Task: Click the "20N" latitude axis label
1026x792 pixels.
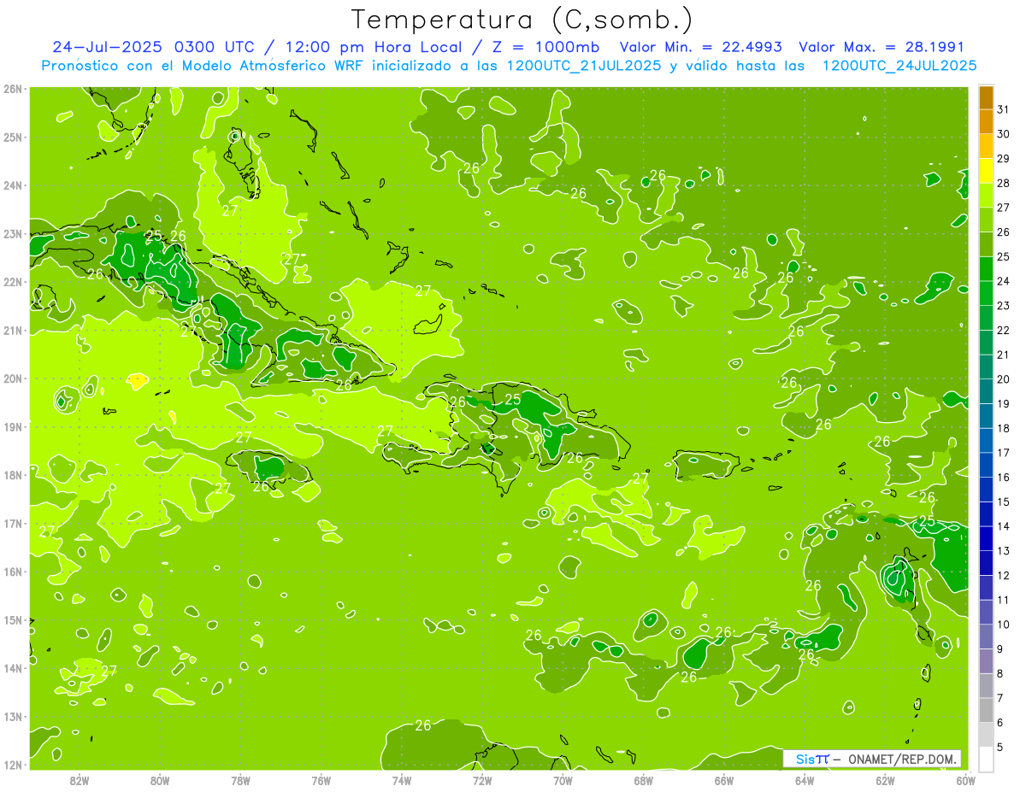Action: (13, 378)
